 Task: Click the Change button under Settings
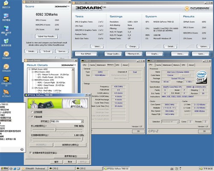(133, 47)
